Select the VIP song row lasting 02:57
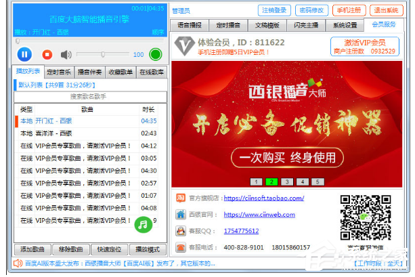The image size is (415, 277). coord(87,184)
